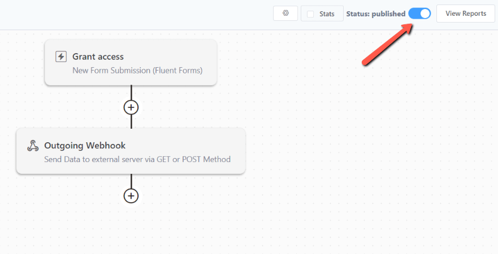Image resolution: width=498 pixels, height=254 pixels.
Task: Add a step after Grant access trigger
Action: [131, 107]
